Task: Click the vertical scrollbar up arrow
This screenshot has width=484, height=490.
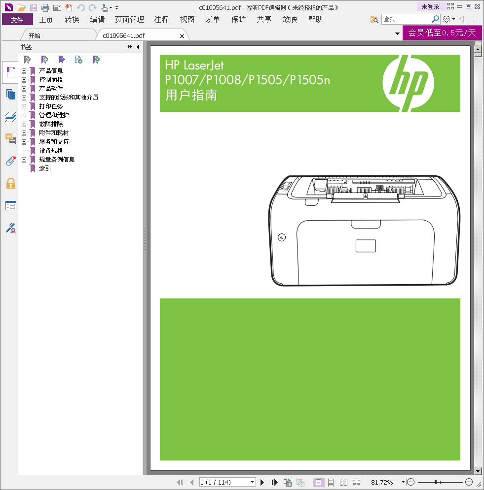Action: pyautogui.click(x=478, y=49)
